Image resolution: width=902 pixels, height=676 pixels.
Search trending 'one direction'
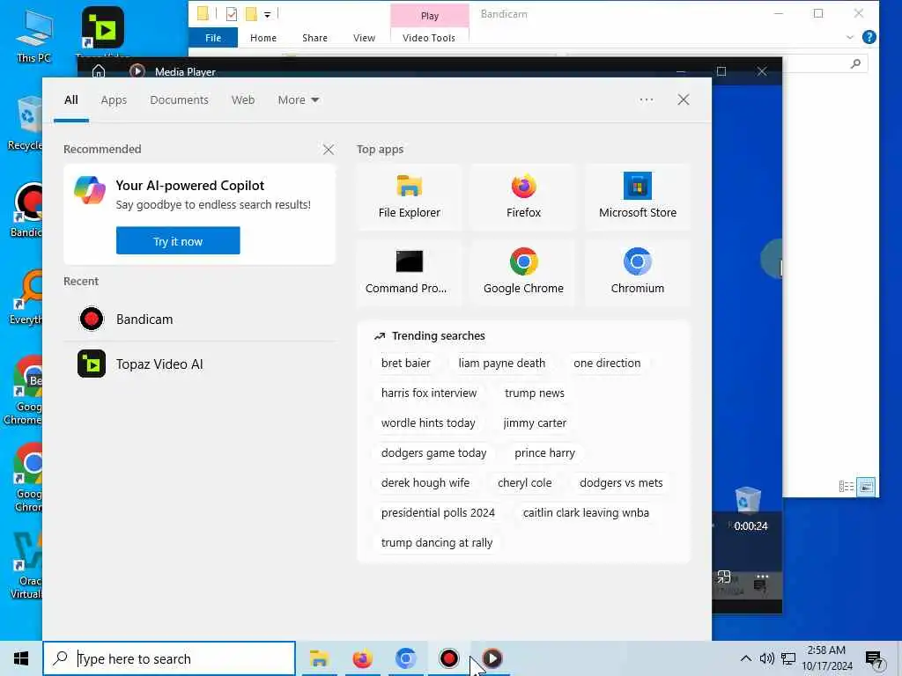point(607,364)
